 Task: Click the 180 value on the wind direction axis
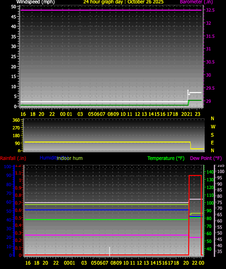click(16, 136)
